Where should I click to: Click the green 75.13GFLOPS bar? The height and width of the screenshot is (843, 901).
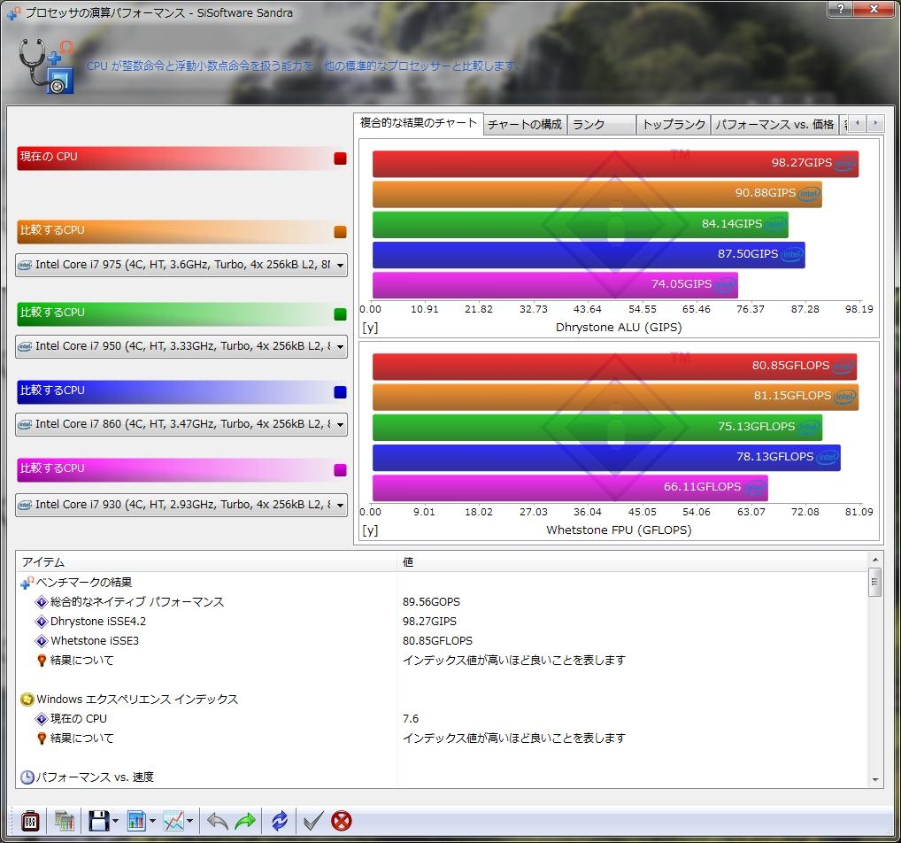(597, 428)
